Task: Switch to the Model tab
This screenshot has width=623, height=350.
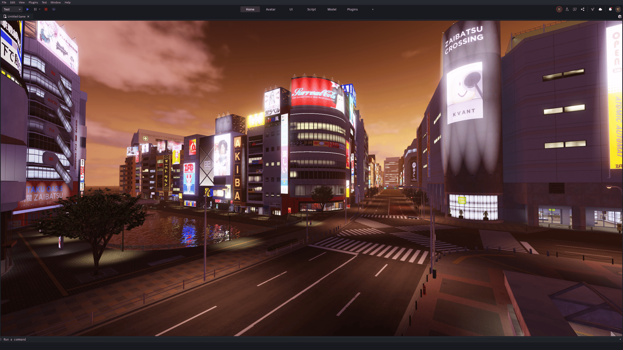Action: pyautogui.click(x=332, y=9)
